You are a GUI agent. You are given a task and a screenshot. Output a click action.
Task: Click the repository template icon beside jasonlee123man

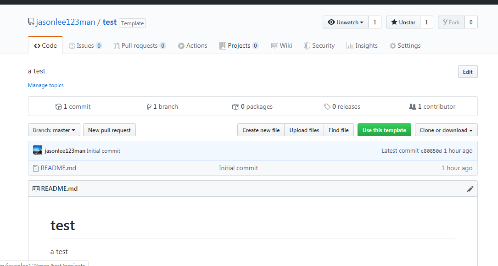[31, 22]
